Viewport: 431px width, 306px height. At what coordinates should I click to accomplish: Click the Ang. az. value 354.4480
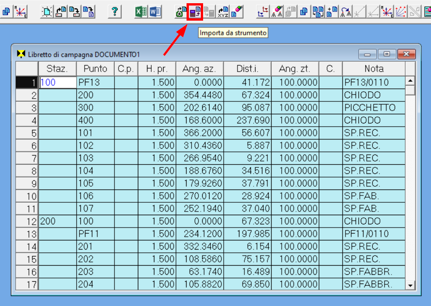pos(200,95)
